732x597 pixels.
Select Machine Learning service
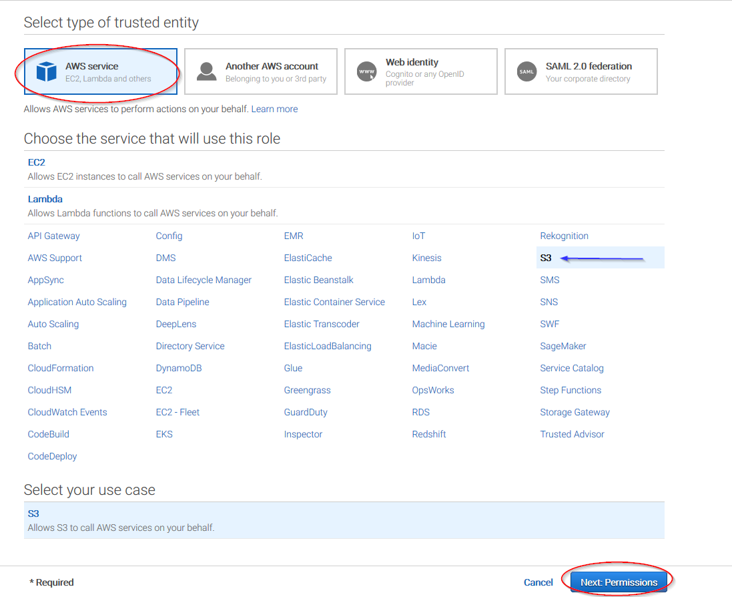pyautogui.click(x=448, y=324)
